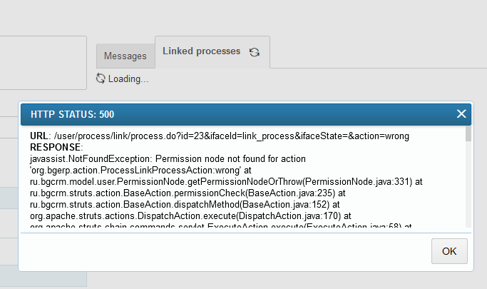Click the Loading... status text
The height and width of the screenshot is (289, 487).
pyautogui.click(x=128, y=78)
